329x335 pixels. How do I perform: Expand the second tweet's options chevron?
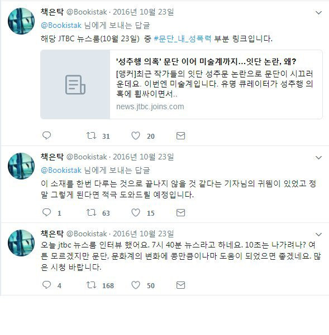coord(319,158)
